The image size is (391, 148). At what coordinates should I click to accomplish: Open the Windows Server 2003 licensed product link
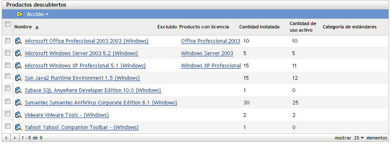tap(207, 53)
